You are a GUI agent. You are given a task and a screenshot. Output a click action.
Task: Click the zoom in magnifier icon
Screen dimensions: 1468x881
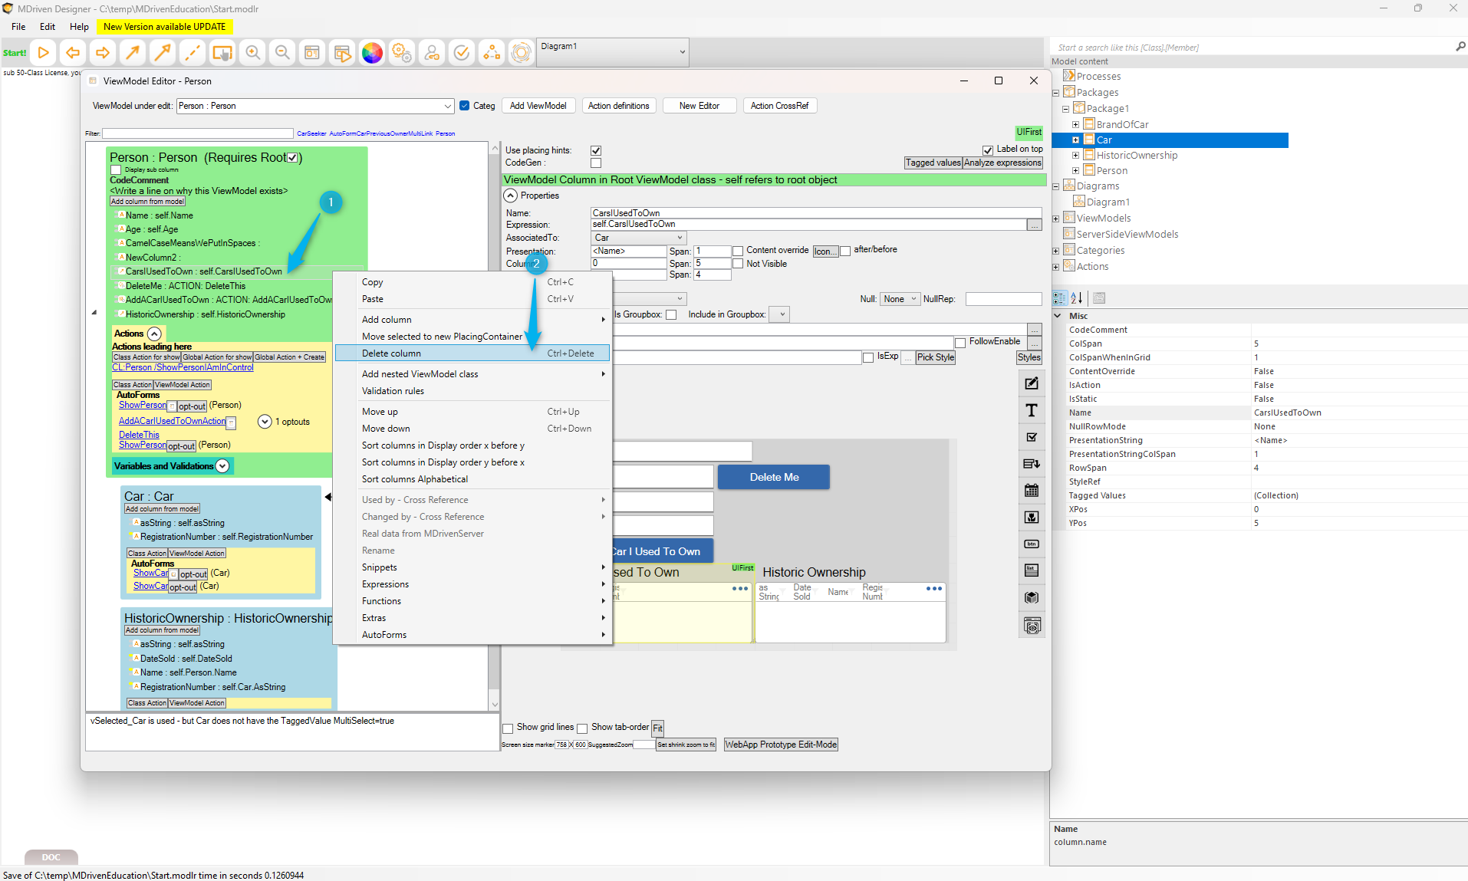(x=252, y=53)
